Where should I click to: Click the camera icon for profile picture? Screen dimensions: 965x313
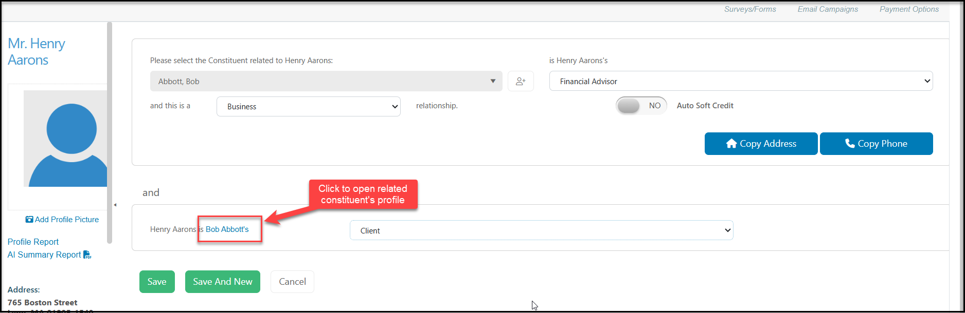coord(29,220)
